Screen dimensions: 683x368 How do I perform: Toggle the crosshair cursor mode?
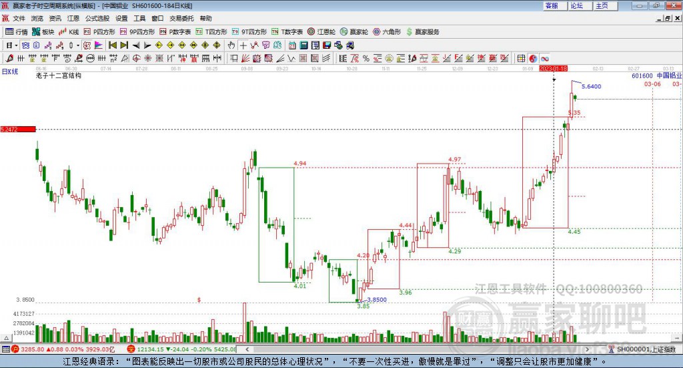[x=243, y=45]
